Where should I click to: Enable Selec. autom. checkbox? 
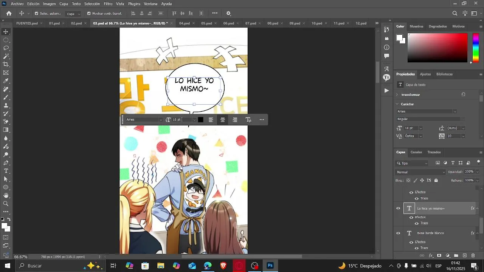coord(36,13)
